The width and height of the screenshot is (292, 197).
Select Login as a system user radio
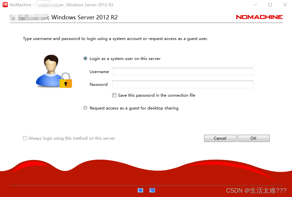coord(85,58)
